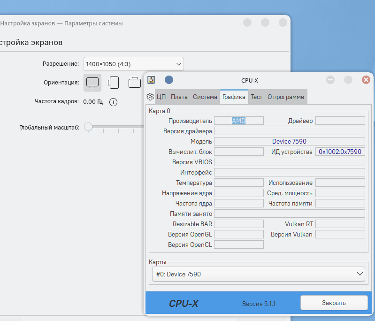The image size is (375, 321).
Task: Close the CPU-X window with red X
Action: (x=366, y=80)
